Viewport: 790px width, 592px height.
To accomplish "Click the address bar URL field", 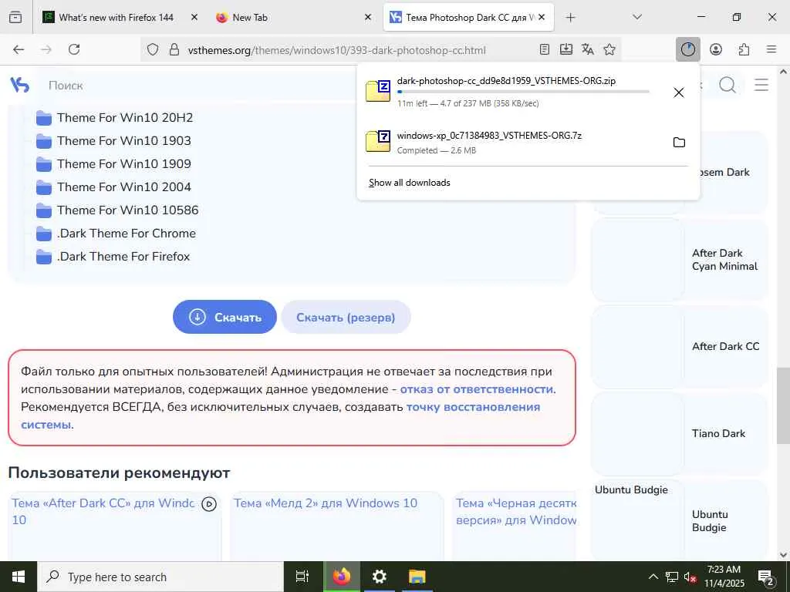I will pos(336,50).
